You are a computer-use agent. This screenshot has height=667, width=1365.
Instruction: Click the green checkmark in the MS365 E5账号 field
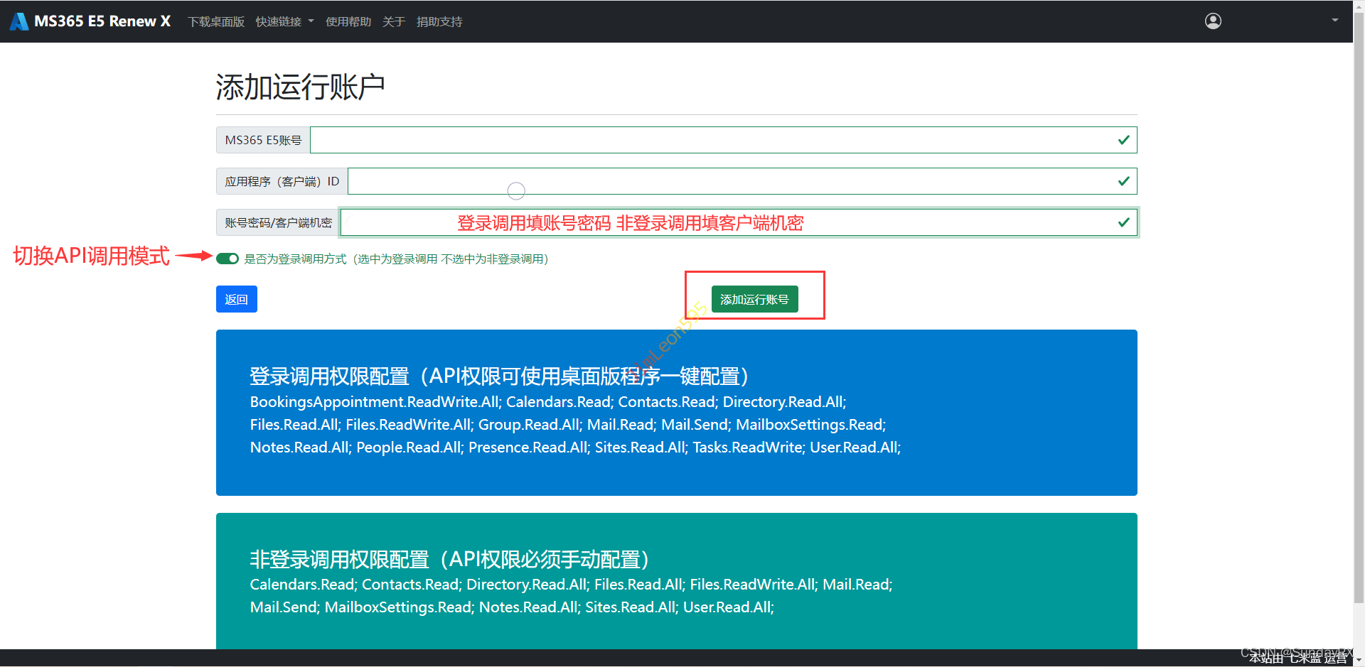(x=1123, y=140)
